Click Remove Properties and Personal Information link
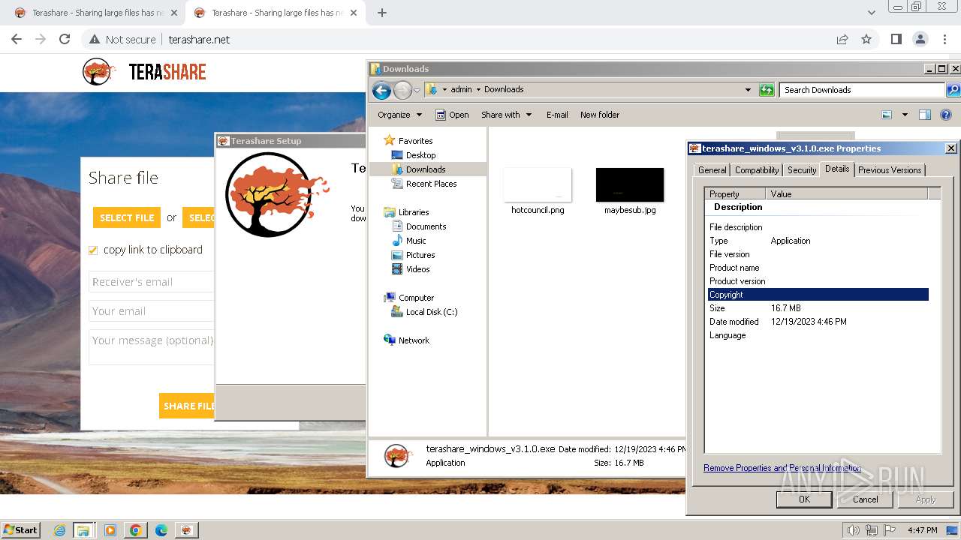This screenshot has height=540, width=961. (782, 468)
